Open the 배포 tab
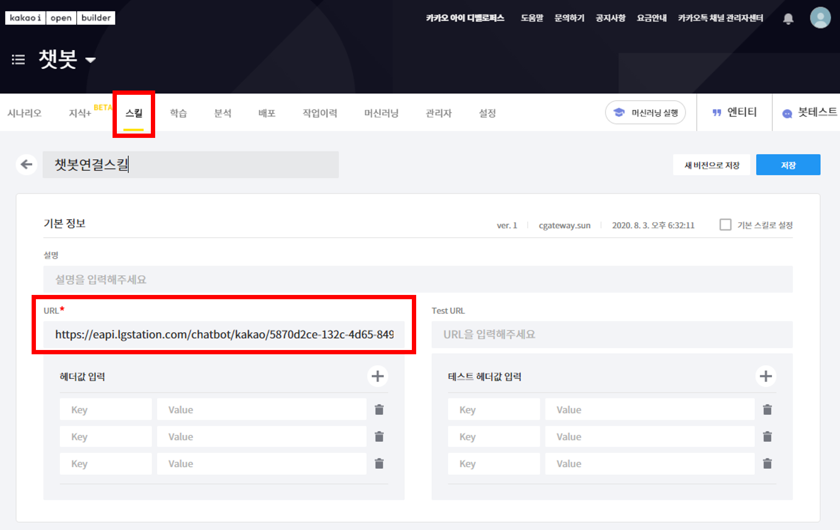The height and width of the screenshot is (530, 840). 267,113
